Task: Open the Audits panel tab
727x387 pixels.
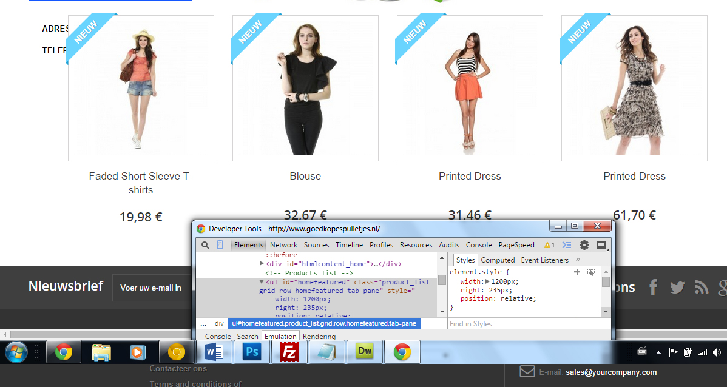Action: (449, 245)
